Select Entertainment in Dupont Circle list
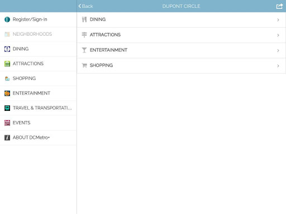The image size is (286, 214). pyautogui.click(x=182, y=50)
